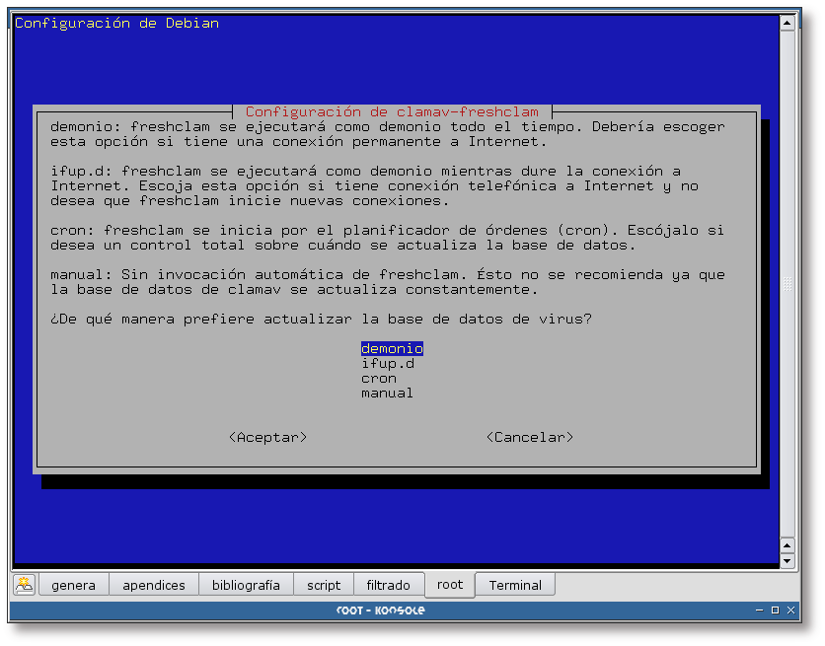Choose the ifup.d option
The height and width of the screenshot is (646, 825).
coord(387,364)
